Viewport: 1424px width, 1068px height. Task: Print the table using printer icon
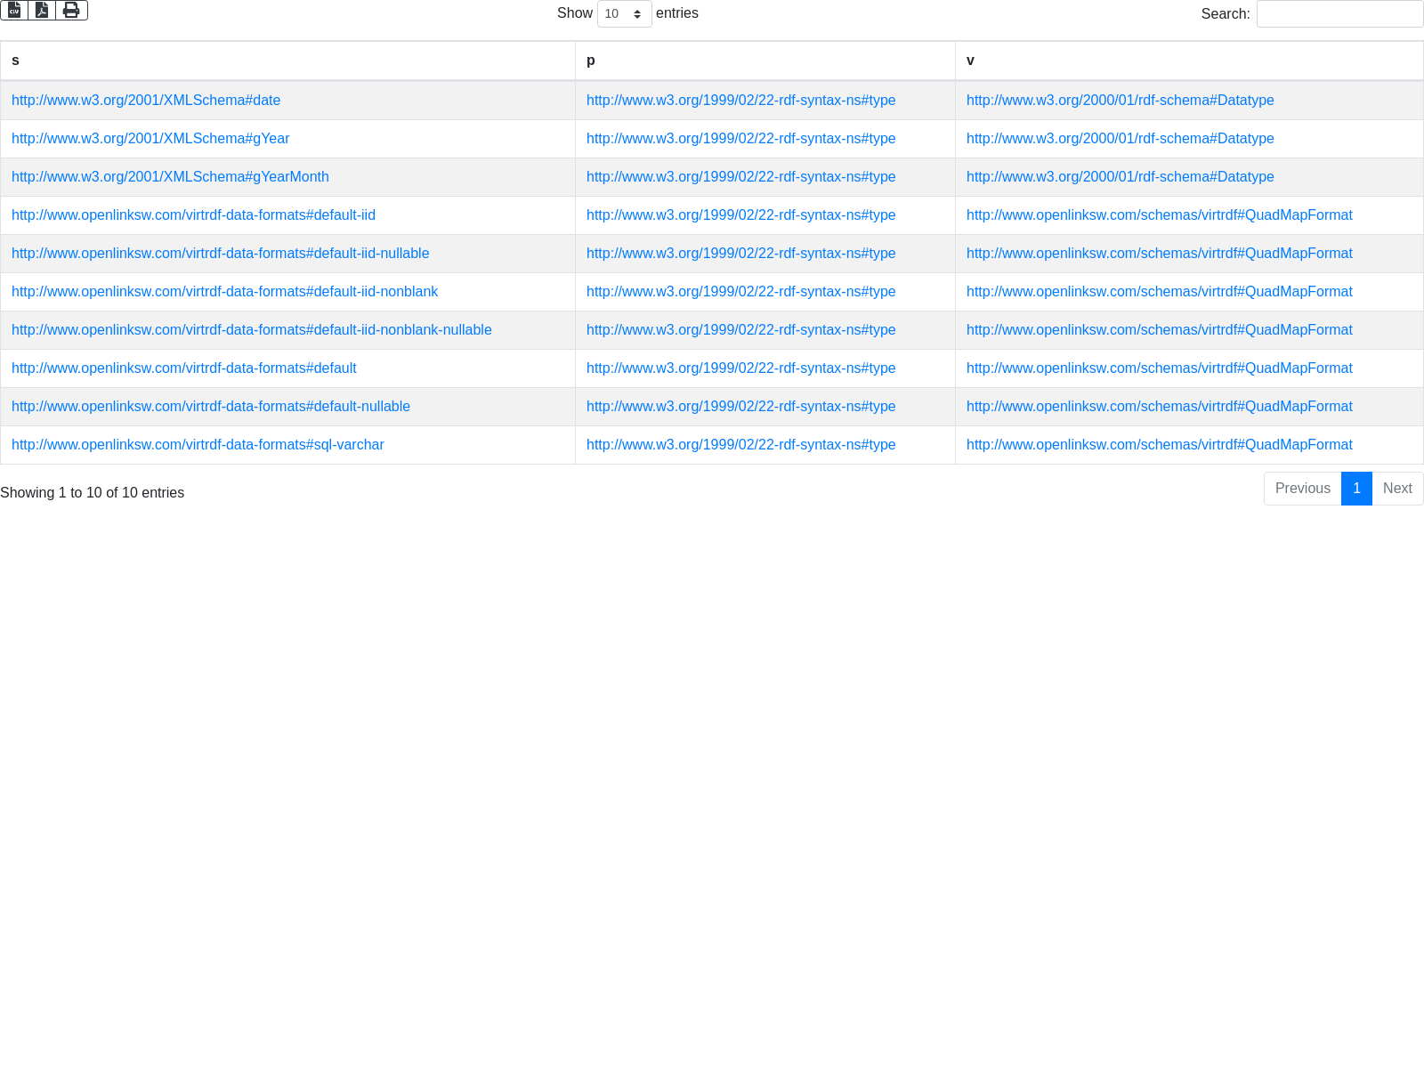pyautogui.click(x=71, y=10)
